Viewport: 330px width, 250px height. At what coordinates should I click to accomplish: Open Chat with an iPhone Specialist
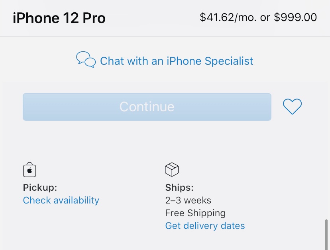point(177,61)
